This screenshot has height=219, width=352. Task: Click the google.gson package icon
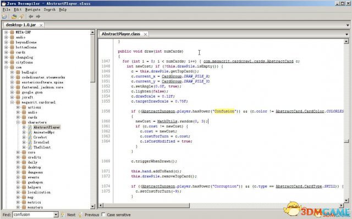(18, 92)
